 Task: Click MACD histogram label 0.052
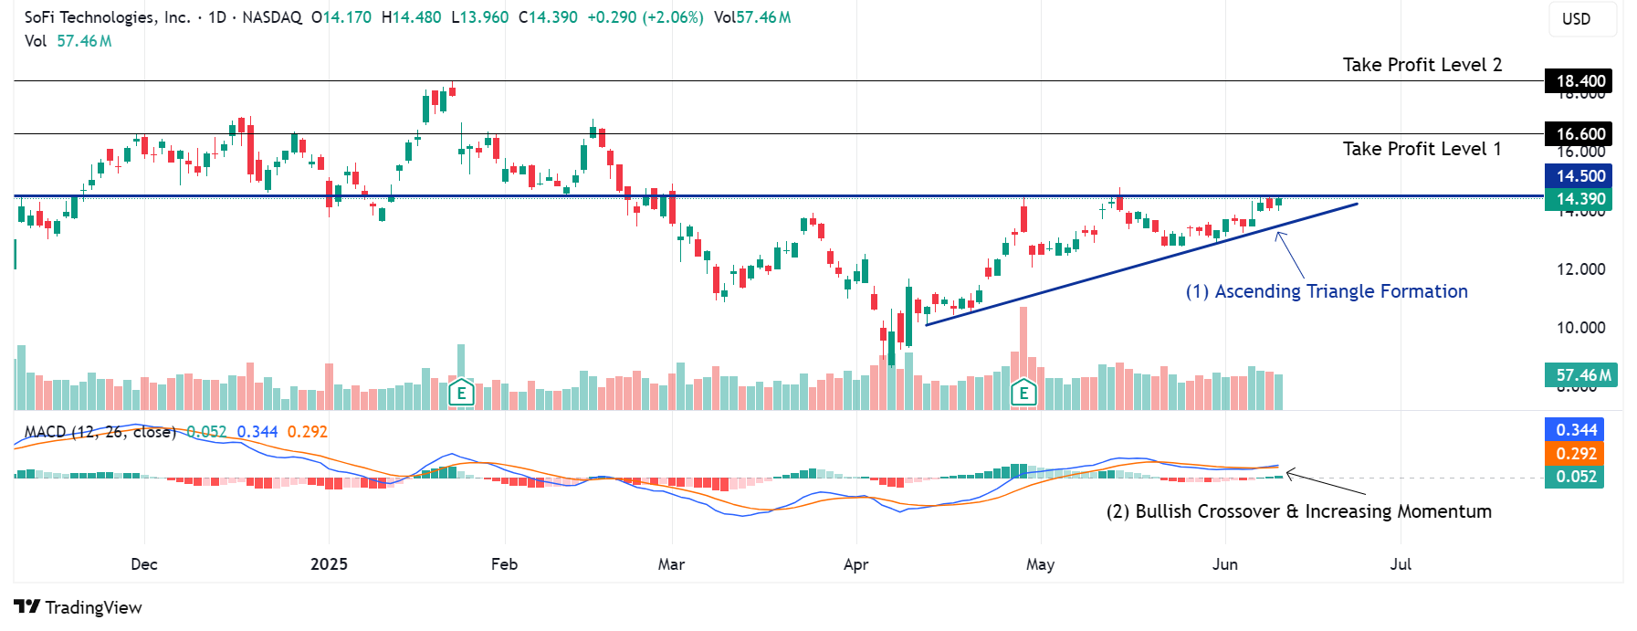click(x=1575, y=477)
